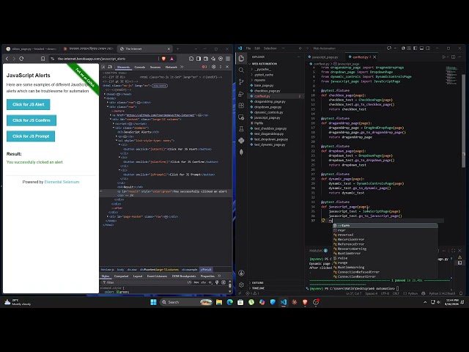Screen dimensions: 469x352
Task: Click the DevTools inspect element picker icon
Action: pyautogui.click(x=103, y=67)
